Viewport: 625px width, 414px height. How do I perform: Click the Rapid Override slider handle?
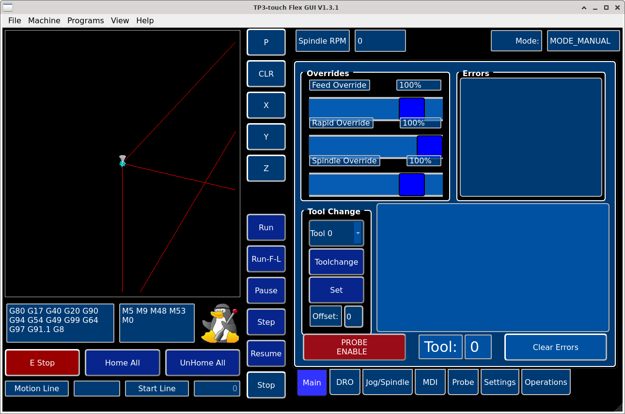point(429,146)
